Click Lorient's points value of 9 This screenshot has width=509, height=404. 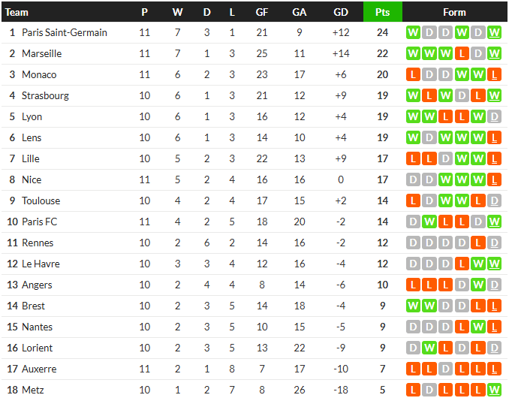[382, 348]
